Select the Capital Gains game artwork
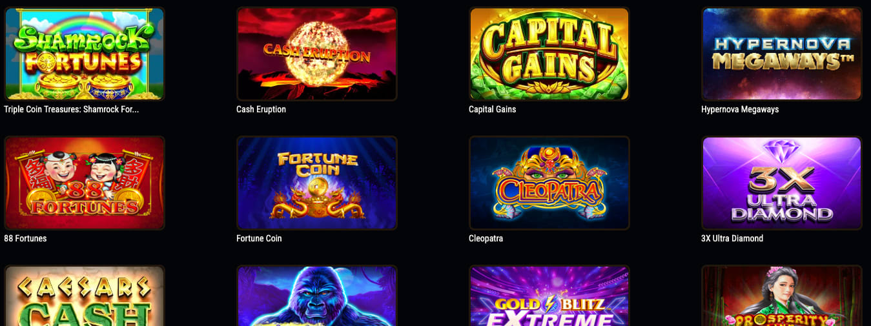This screenshot has height=326, width=871. click(x=549, y=54)
